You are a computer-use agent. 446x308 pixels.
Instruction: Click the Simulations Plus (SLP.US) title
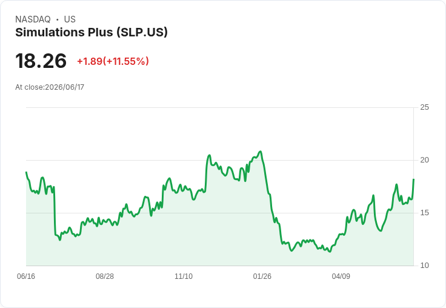[92, 33]
